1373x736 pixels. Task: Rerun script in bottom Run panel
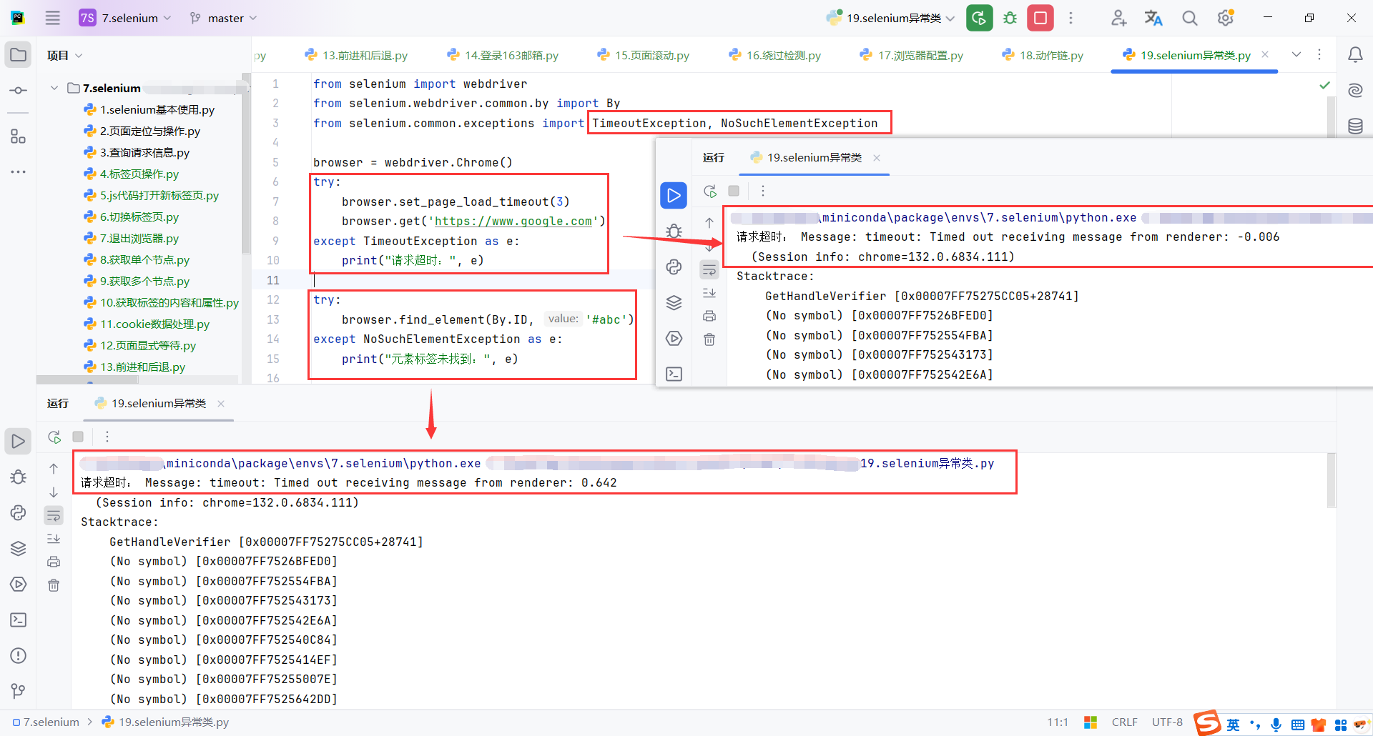pos(54,437)
